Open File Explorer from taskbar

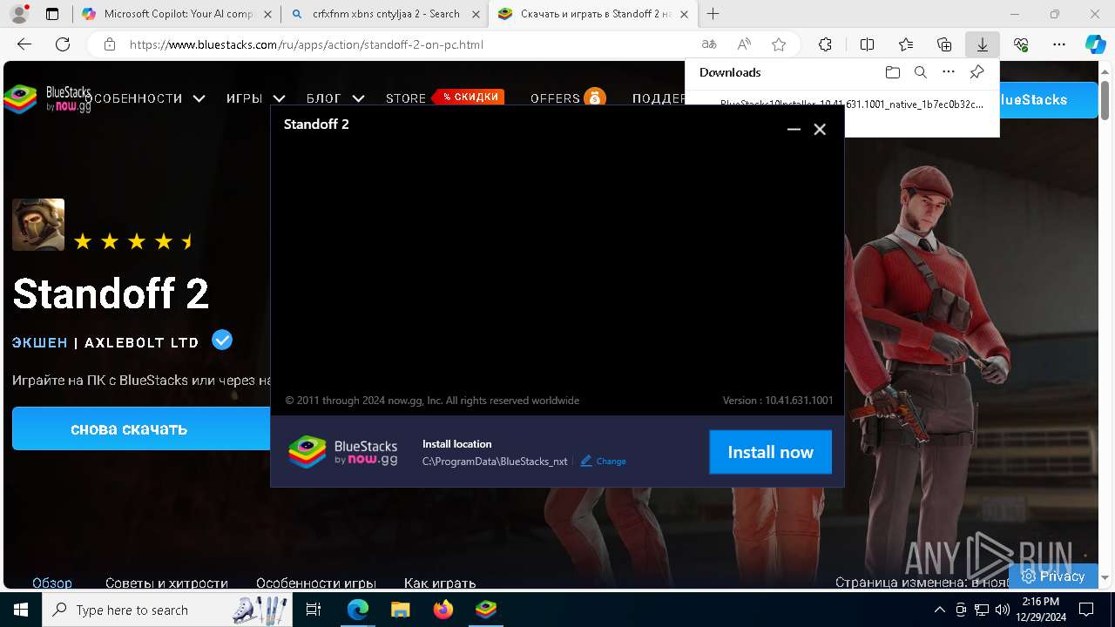click(400, 610)
